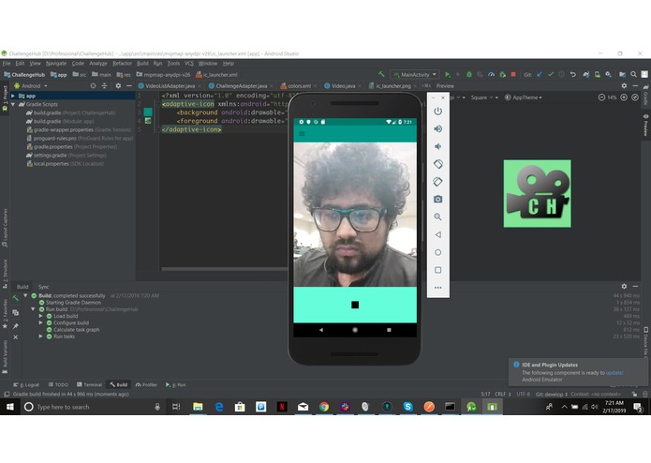Click the Git update project arrow
This screenshot has height=463, width=651.
click(540, 74)
